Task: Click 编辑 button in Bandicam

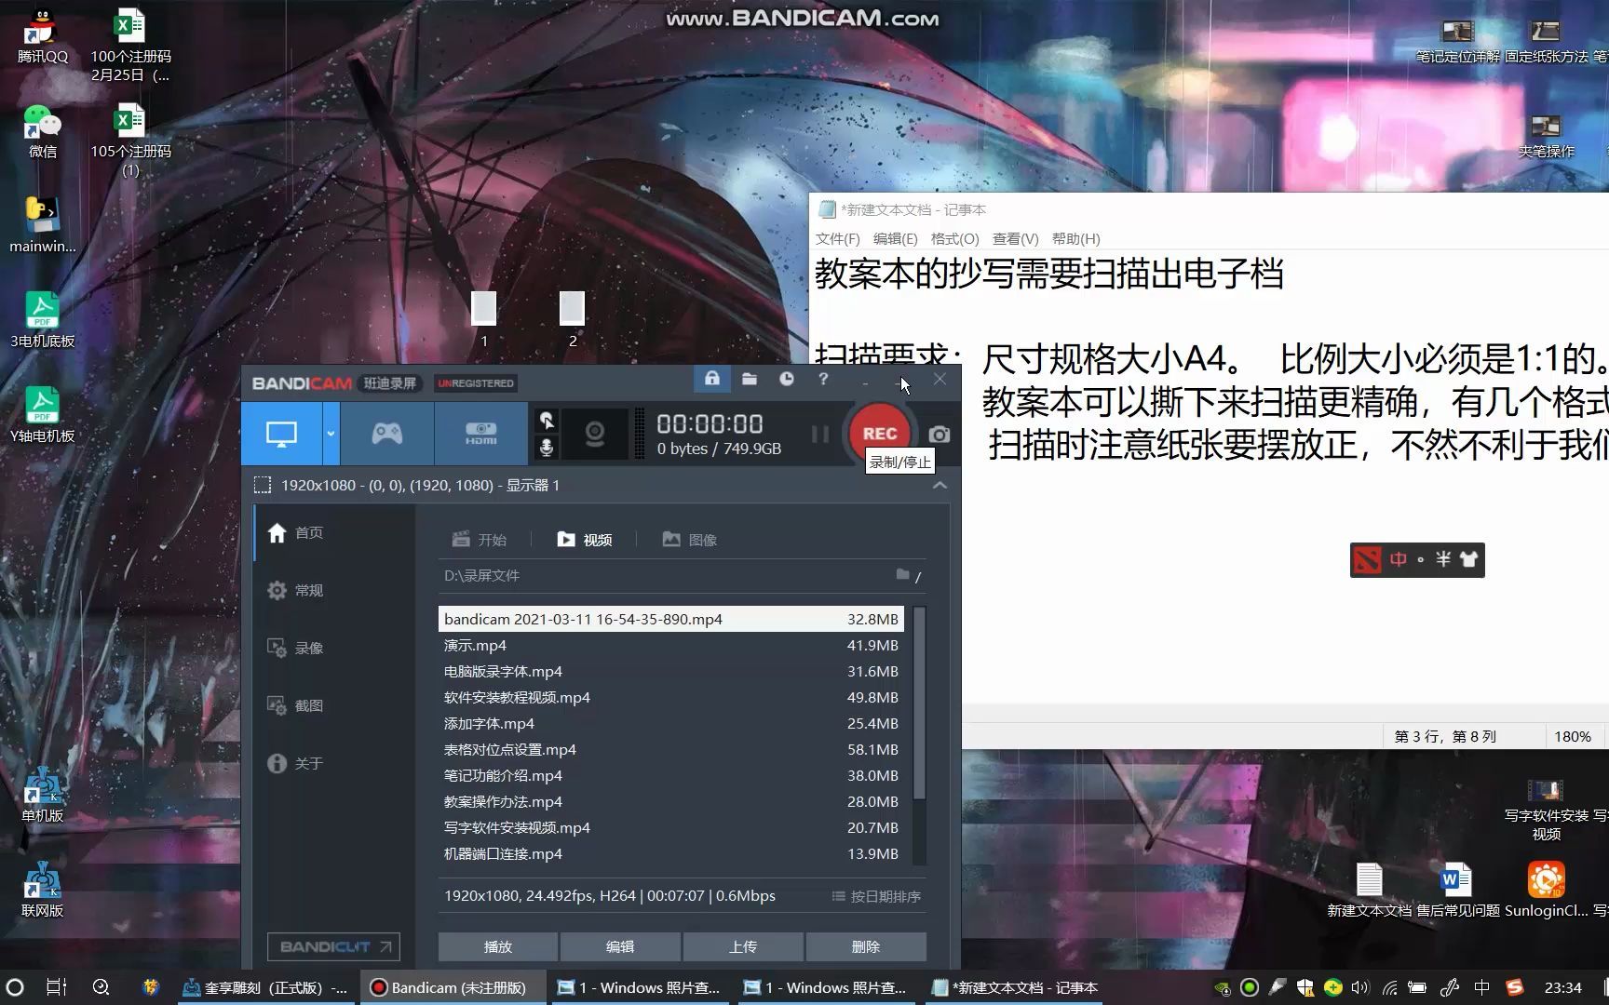Action: pyautogui.click(x=620, y=946)
